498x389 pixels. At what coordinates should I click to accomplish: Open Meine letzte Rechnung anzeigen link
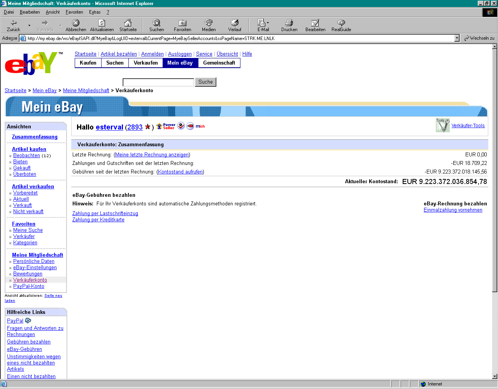152,155
